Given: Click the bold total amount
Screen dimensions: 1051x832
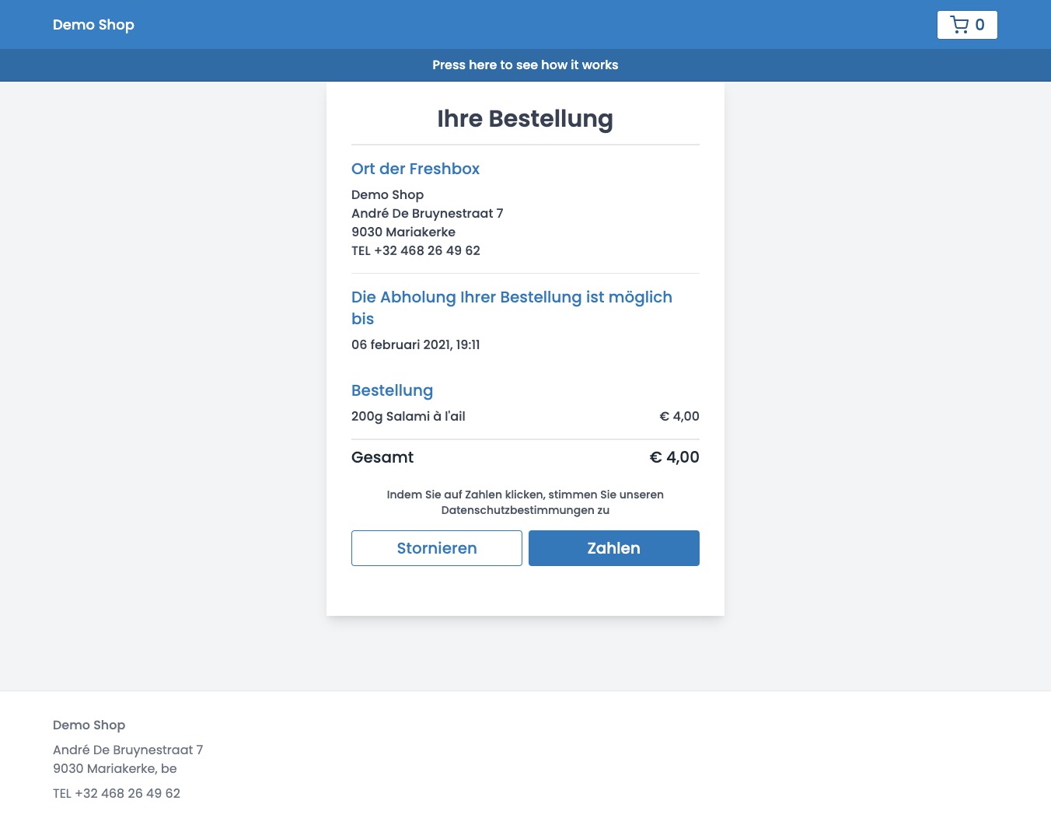Looking at the screenshot, I should tap(674, 457).
